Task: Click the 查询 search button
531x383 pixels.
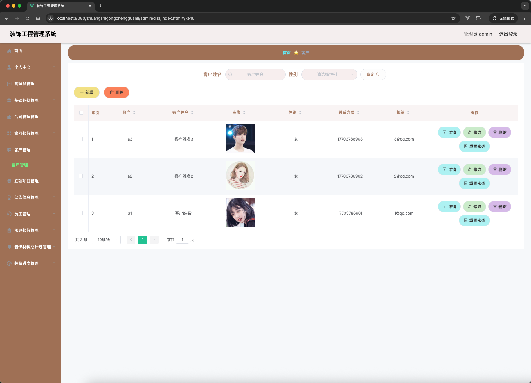Action: (x=373, y=74)
